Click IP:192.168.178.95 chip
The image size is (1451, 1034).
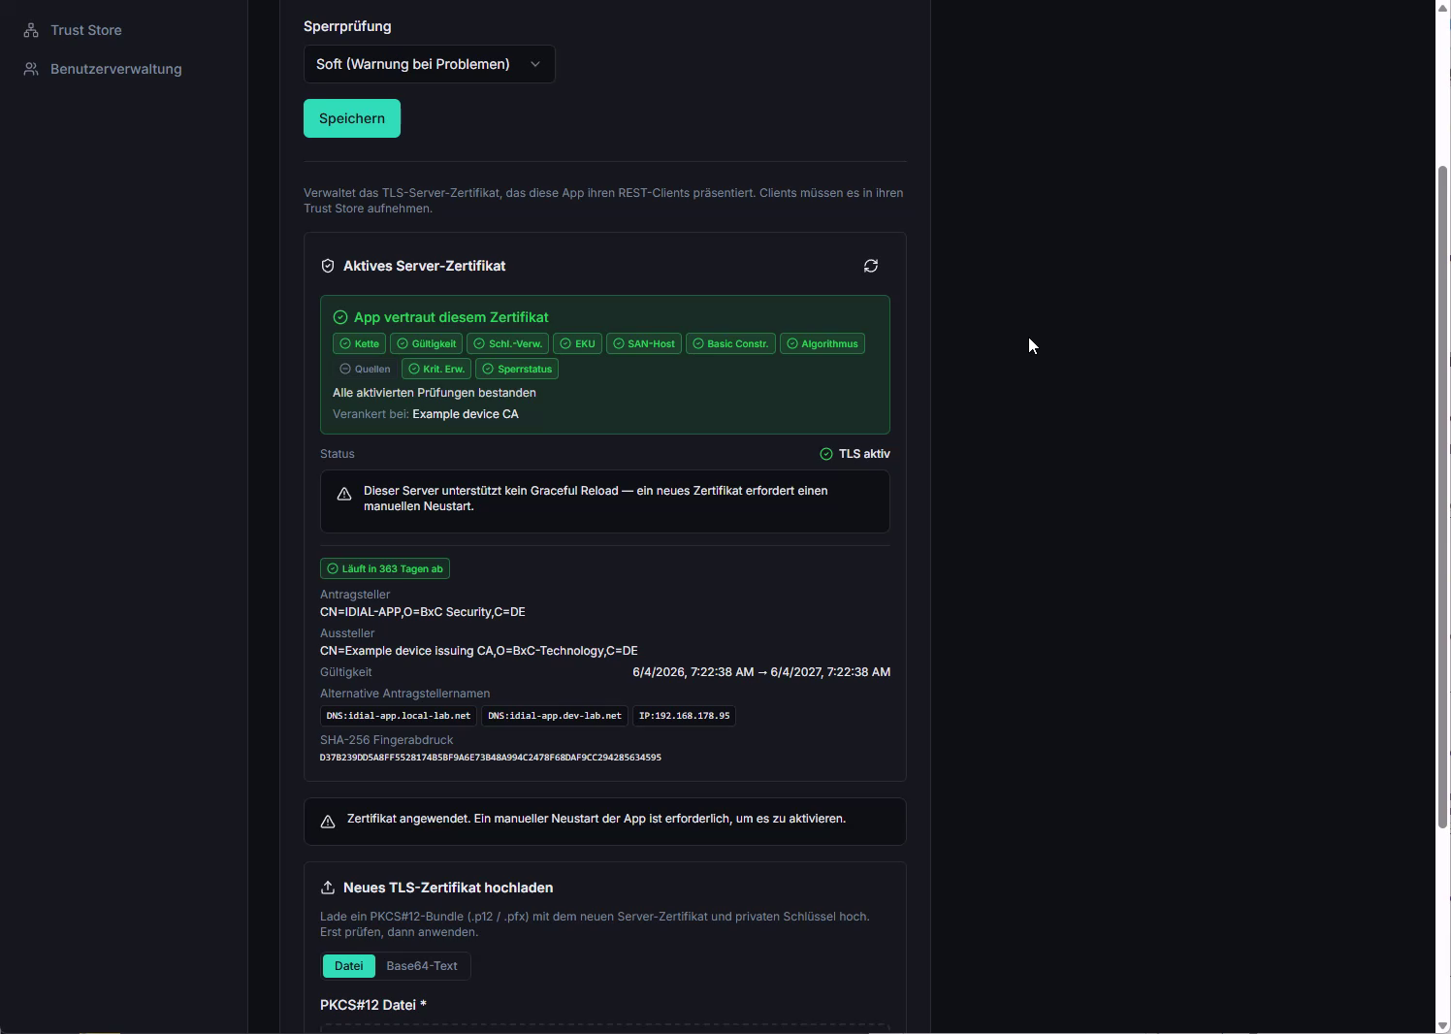(684, 716)
